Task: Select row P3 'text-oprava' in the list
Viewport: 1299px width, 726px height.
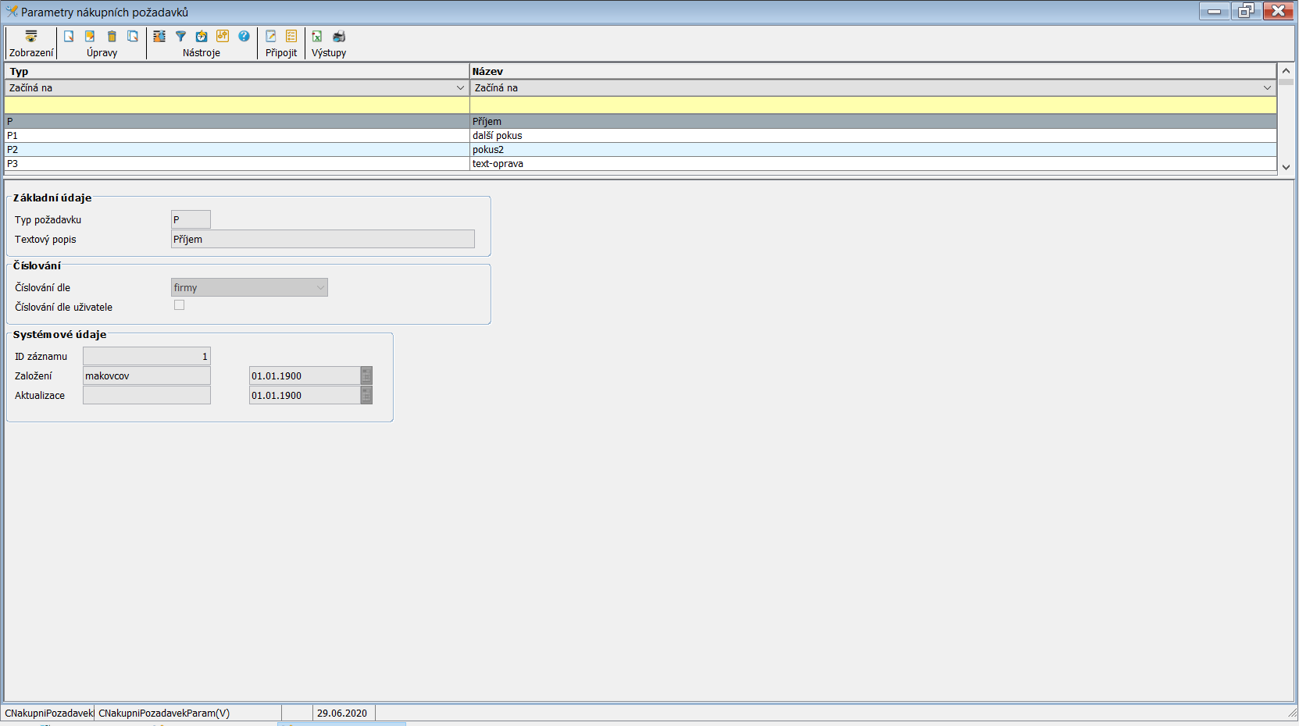Action: pyautogui.click(x=234, y=164)
